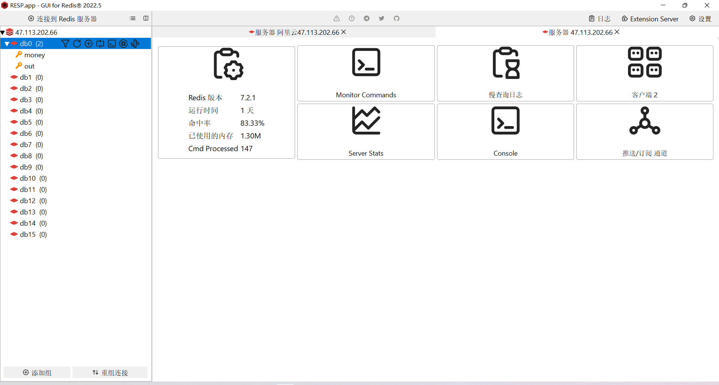The width and height of the screenshot is (719, 385).
Task: Collapse the 47.113.202.66 server tree node
Action: click(3, 33)
